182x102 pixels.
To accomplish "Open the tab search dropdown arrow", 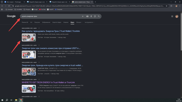I will click(2, 2).
